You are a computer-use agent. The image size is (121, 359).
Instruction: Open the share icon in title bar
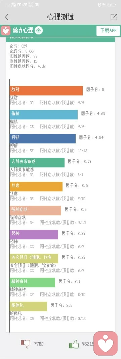point(114,17)
